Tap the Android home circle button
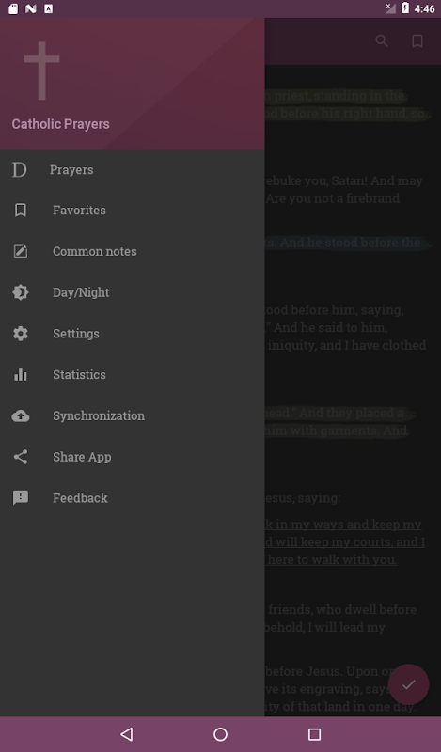The width and height of the screenshot is (441, 752). pyautogui.click(x=220, y=734)
